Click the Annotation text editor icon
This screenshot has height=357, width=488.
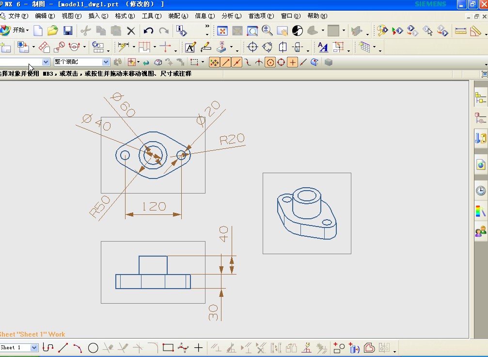click(x=190, y=48)
